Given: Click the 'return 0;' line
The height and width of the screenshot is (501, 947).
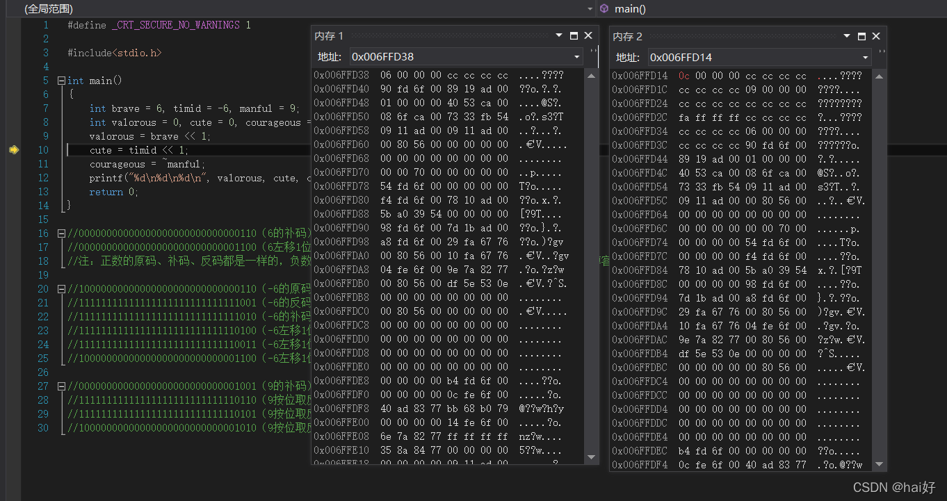Looking at the screenshot, I should [x=114, y=192].
